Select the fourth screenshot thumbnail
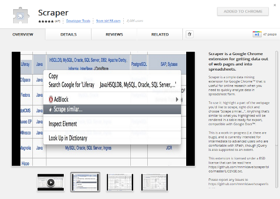The image size is (280, 199). pos(154,182)
